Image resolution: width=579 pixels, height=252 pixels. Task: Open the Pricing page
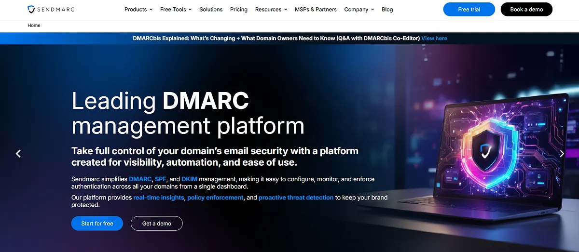coord(239,9)
